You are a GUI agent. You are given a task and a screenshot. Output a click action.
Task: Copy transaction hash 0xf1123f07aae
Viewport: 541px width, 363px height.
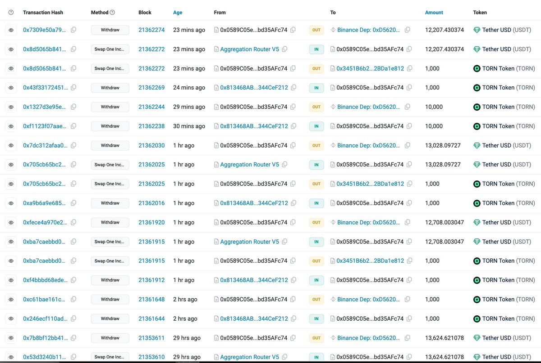click(73, 126)
